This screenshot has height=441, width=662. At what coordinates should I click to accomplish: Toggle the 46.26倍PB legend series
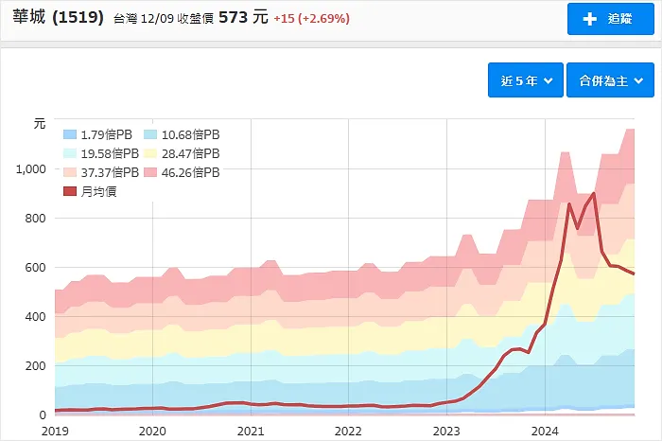pos(182,173)
